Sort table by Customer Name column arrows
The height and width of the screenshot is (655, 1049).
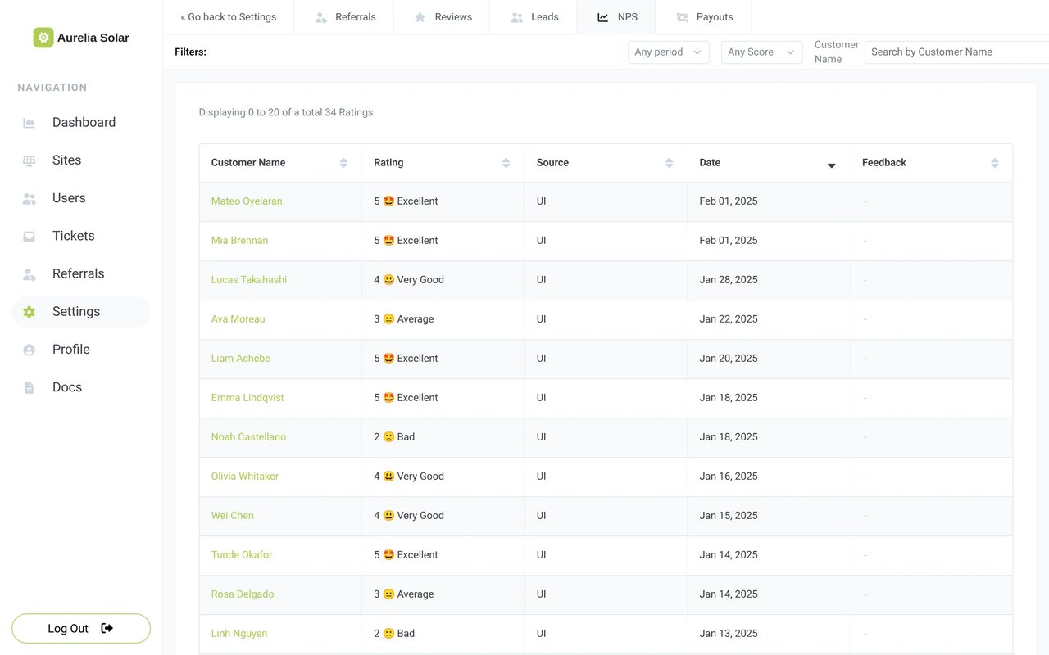tap(343, 163)
